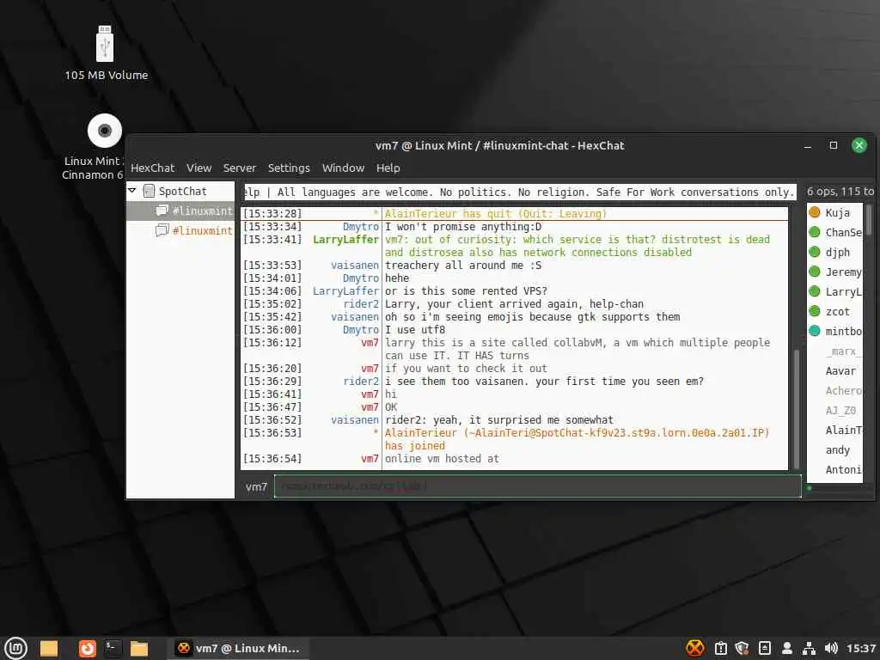Click the HexChat tray icon
Screen dimensions: 880x660
click(x=694, y=648)
